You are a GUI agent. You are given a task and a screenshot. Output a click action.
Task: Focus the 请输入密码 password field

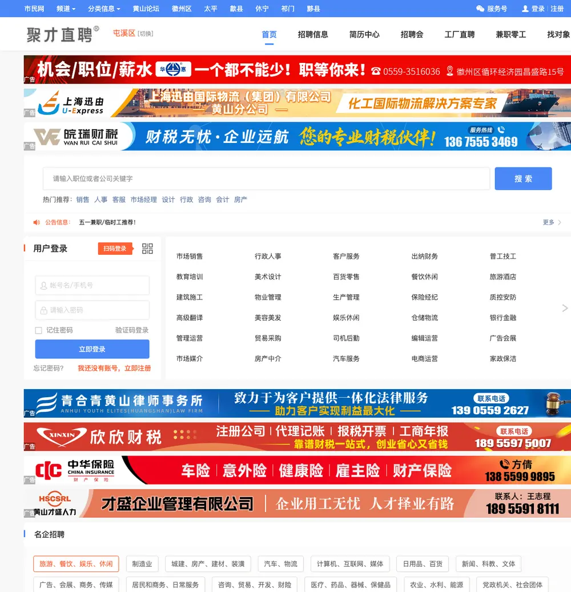coord(92,310)
